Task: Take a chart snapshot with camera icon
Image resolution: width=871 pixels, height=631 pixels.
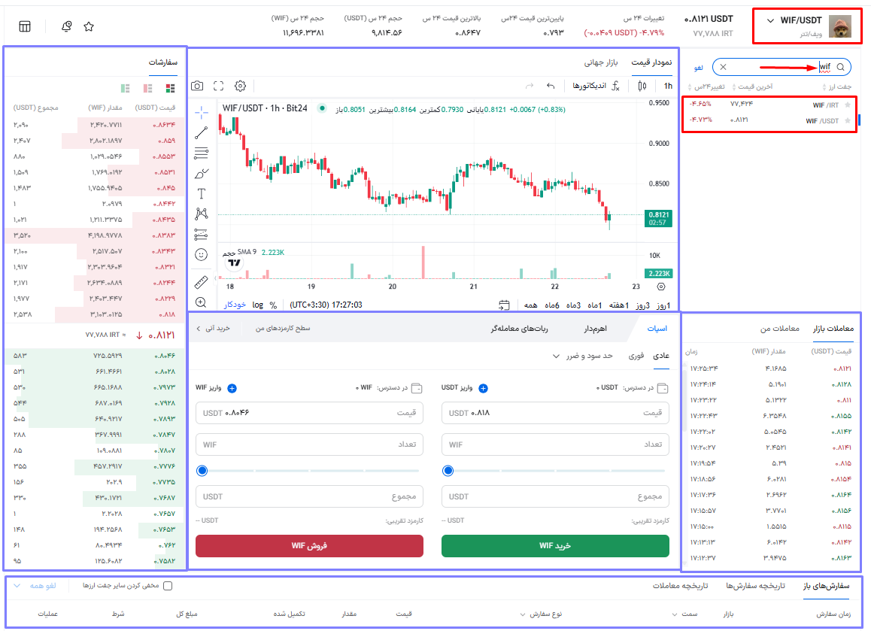Action: tap(197, 86)
